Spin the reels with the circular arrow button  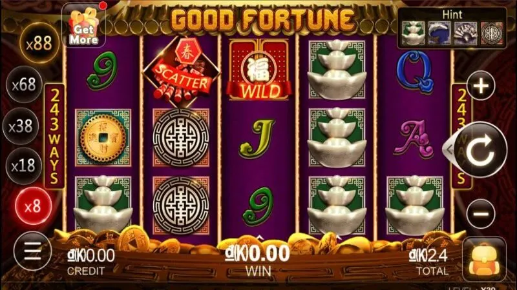[x=481, y=150]
